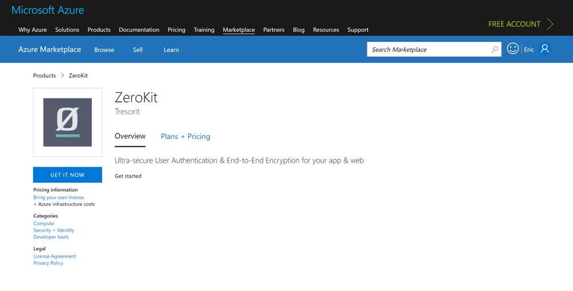Viewport: 573px width, 291px height.
Task: Click the Eric username
Action: pos(529,50)
